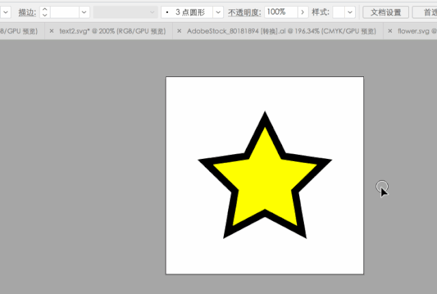Click the opacity 100% value field
Viewport: 437px width, 294px height.
281,12
